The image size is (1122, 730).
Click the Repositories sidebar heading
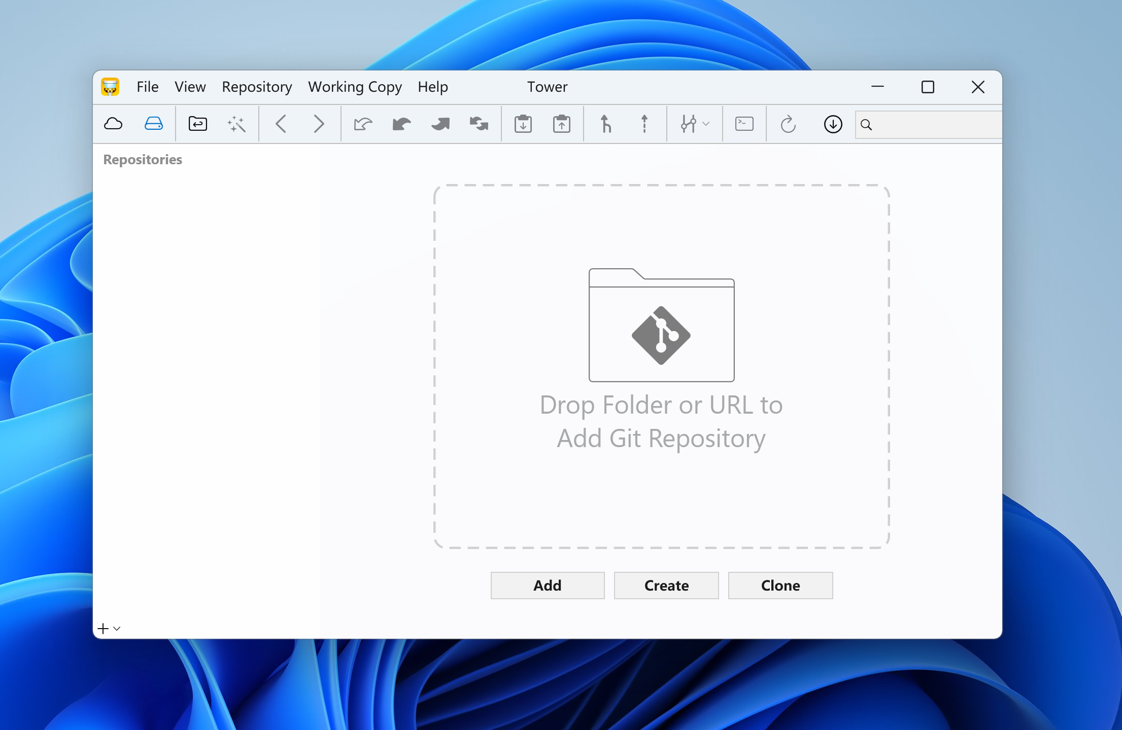point(143,160)
